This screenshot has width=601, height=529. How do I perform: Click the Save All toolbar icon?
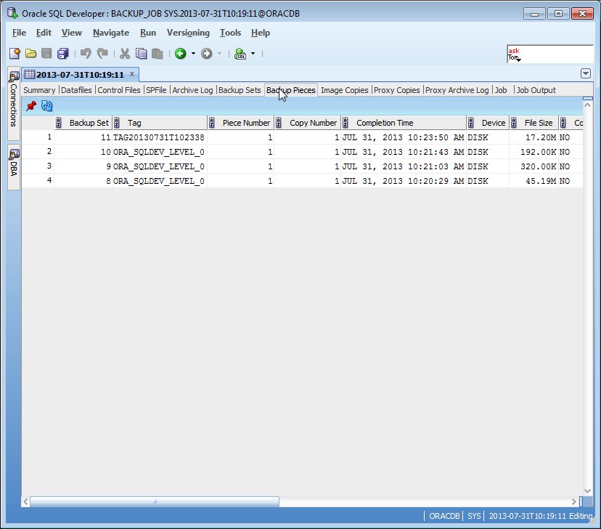pyautogui.click(x=62, y=53)
